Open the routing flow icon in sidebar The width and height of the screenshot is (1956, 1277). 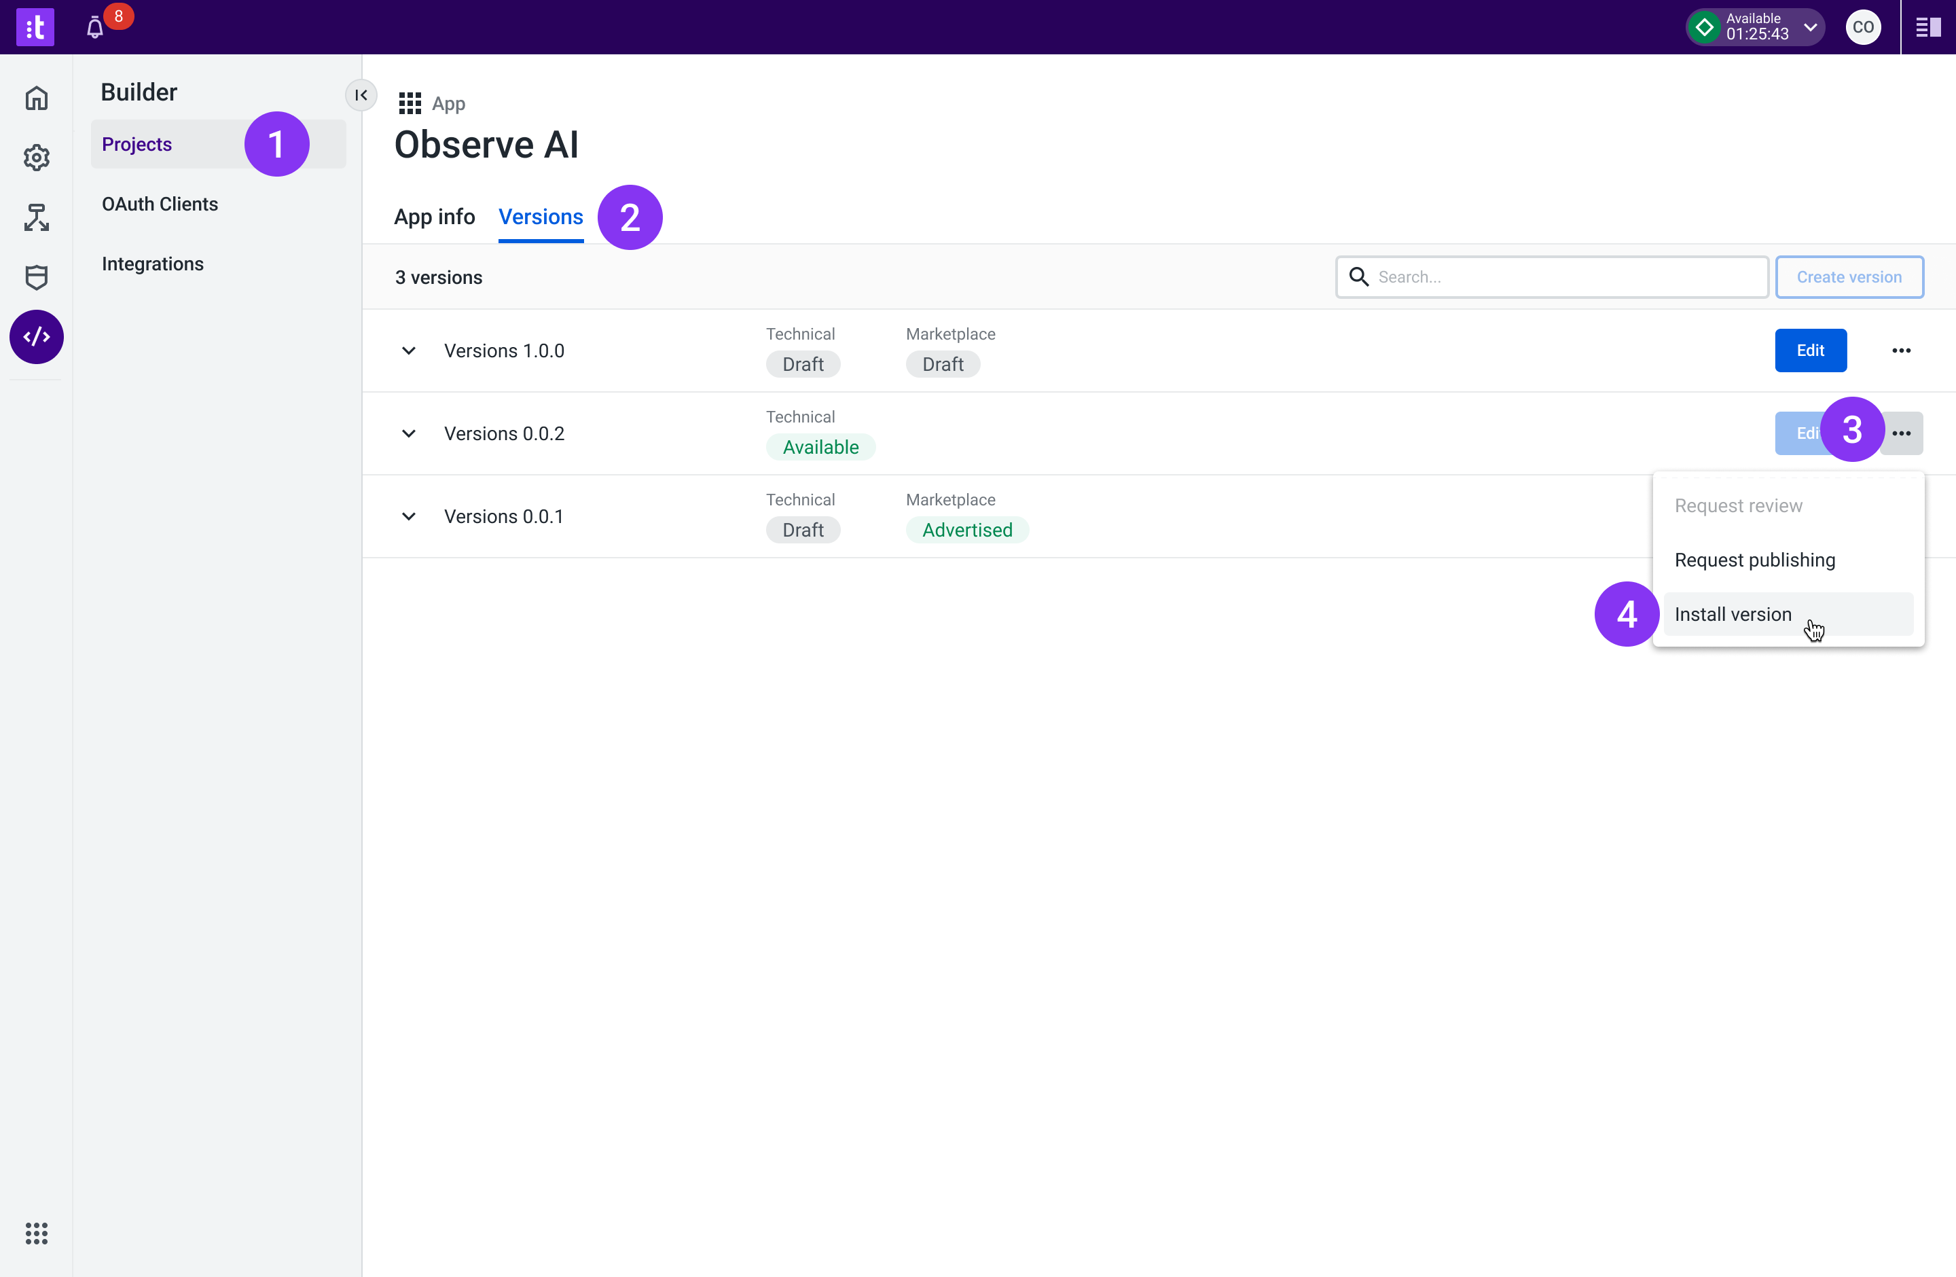click(36, 218)
